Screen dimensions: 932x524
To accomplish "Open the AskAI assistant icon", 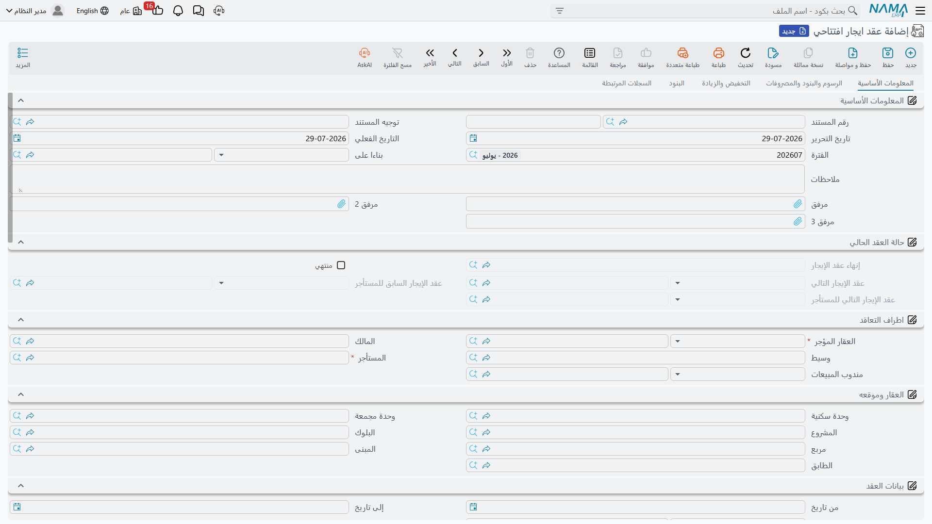I will click(x=365, y=53).
